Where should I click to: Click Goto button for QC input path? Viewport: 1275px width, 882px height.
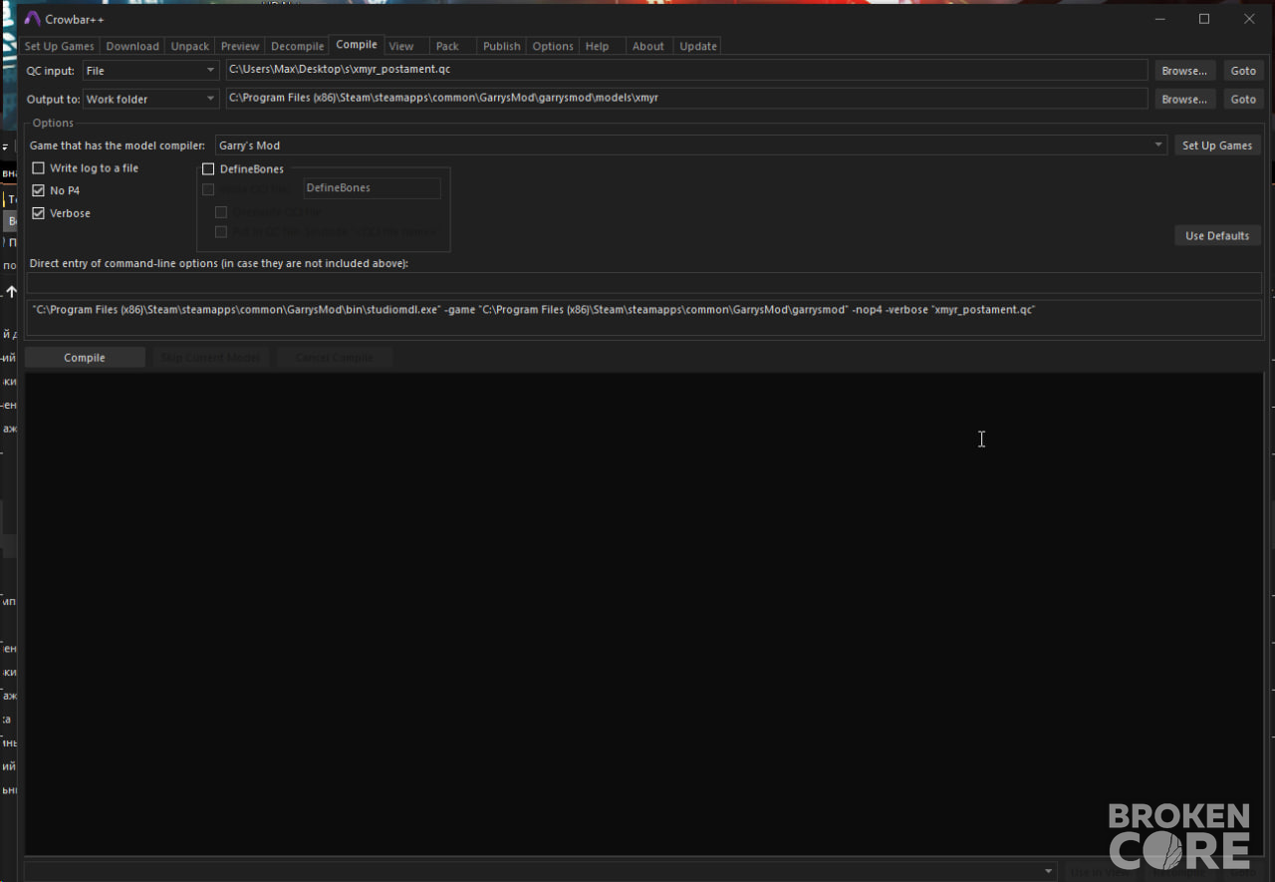(x=1243, y=71)
